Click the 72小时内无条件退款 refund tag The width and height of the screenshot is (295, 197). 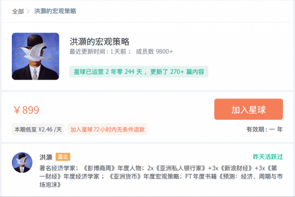tap(107, 129)
